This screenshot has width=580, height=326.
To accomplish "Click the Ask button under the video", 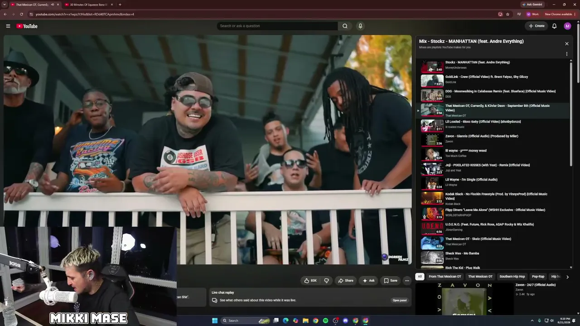I will coord(368,281).
